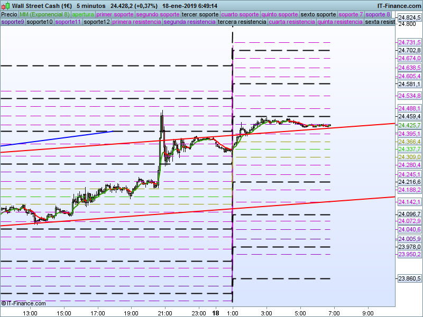Click the 13:00 time axis label
The width and height of the screenshot is (423, 317).
click(30, 313)
